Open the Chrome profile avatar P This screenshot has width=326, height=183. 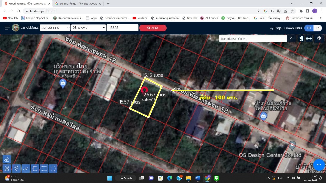pyautogui.click(x=315, y=11)
